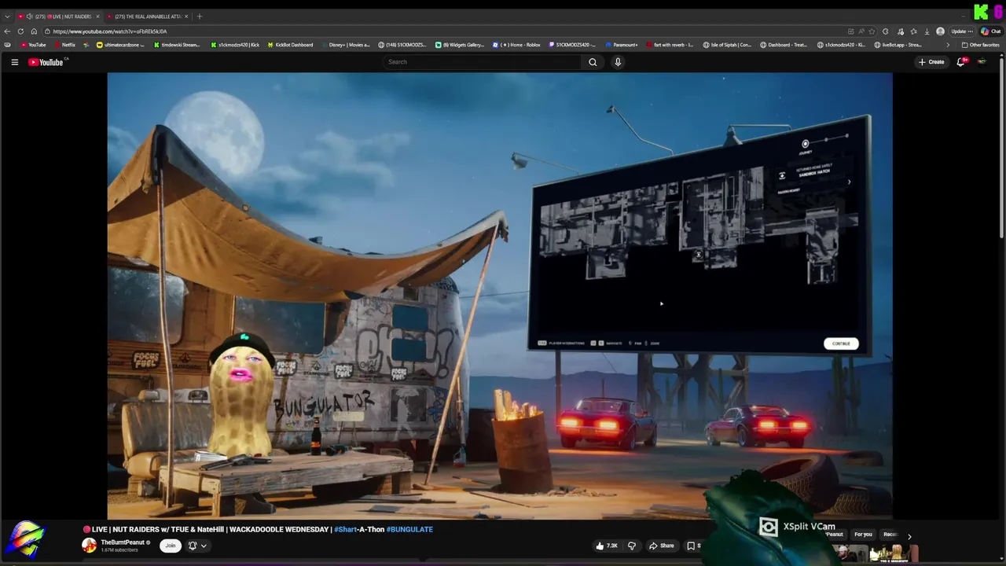Start voice search with the microphone icon

[x=618, y=62]
